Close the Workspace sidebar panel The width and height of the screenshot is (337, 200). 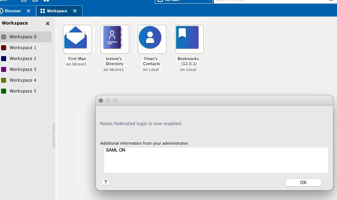tap(48, 24)
